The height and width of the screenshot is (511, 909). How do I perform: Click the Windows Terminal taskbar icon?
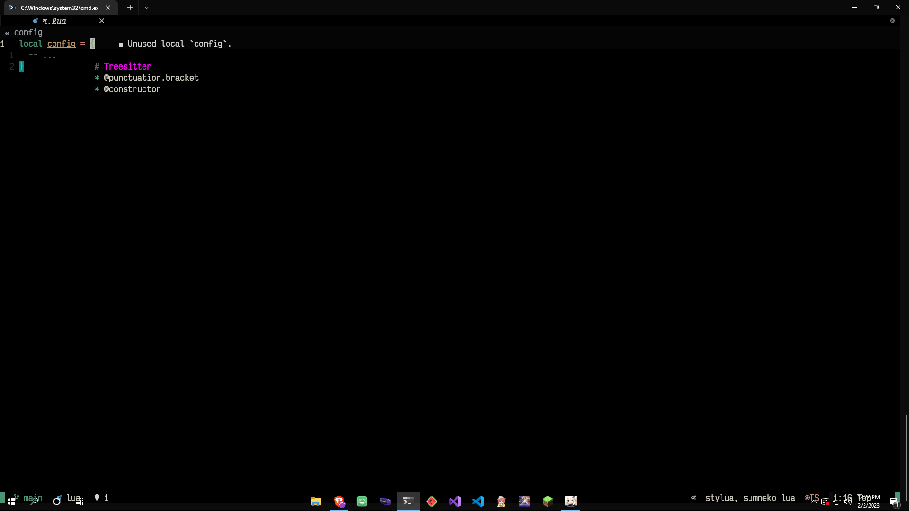(408, 501)
